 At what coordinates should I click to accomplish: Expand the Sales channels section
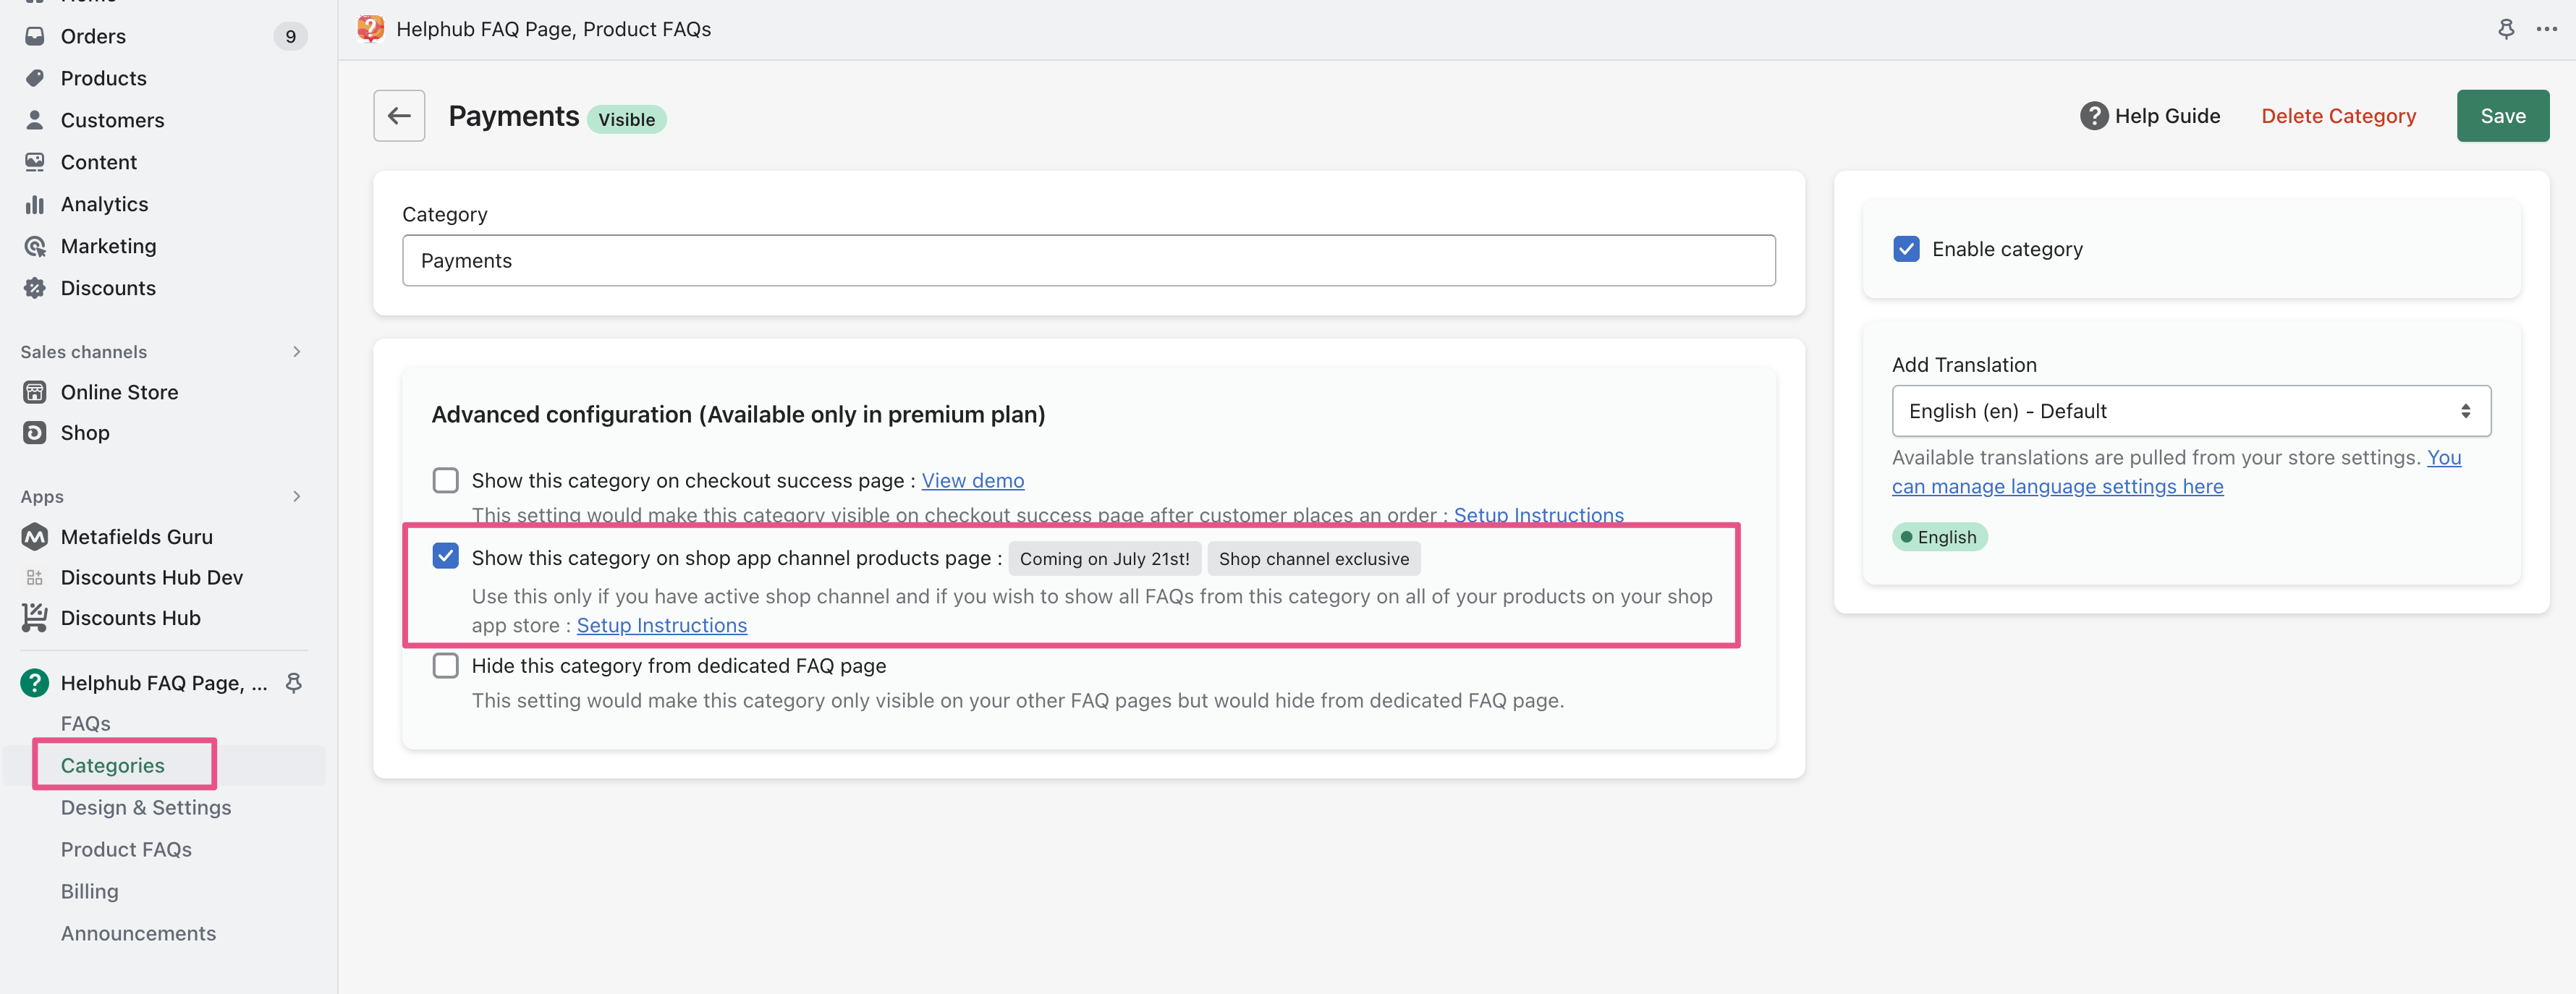click(x=296, y=352)
